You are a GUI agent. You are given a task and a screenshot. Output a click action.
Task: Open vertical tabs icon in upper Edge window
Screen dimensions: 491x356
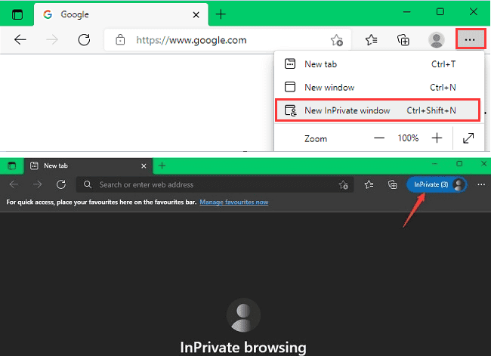pyautogui.click(x=17, y=14)
